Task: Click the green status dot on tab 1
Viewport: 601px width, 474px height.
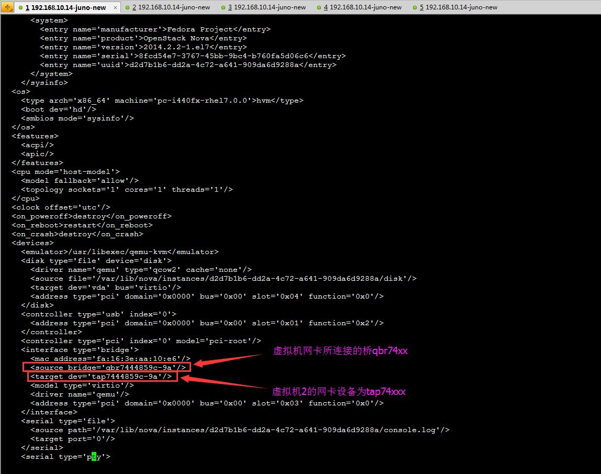Action: (20, 7)
